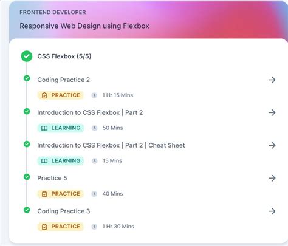The width and height of the screenshot is (288, 246).
Task: Open the Cheat Sheet lesson using its arrow
Action: coord(272,145)
